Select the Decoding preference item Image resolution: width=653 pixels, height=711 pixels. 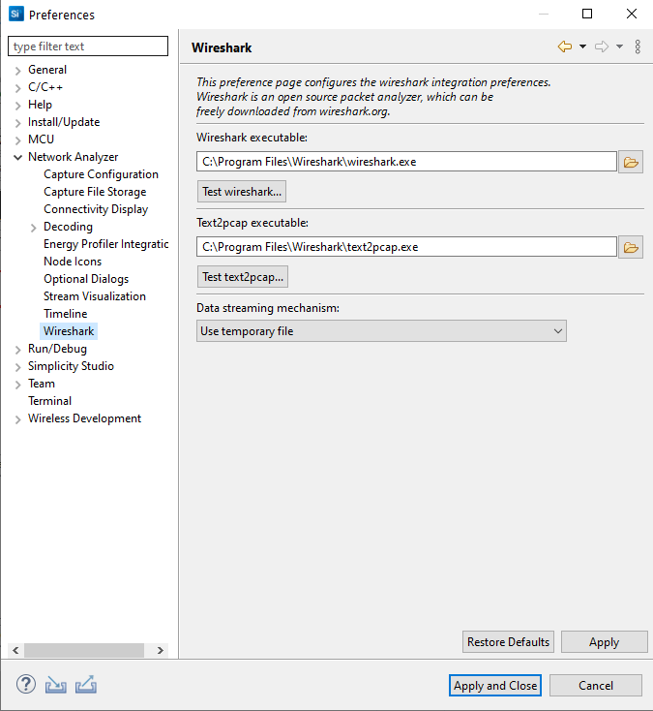pos(68,227)
